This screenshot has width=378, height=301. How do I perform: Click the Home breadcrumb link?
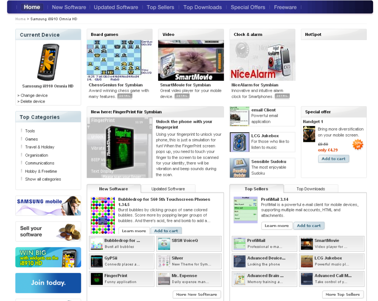(20, 19)
